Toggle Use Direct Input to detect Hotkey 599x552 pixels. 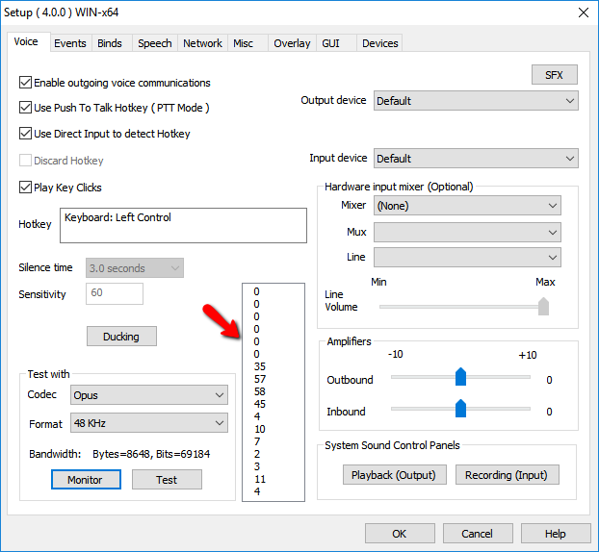(25, 134)
